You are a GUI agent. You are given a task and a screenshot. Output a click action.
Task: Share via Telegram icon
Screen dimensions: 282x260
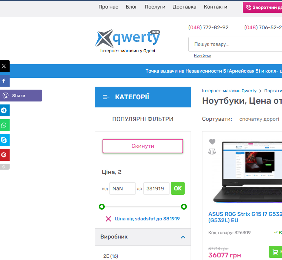(x=4, y=110)
